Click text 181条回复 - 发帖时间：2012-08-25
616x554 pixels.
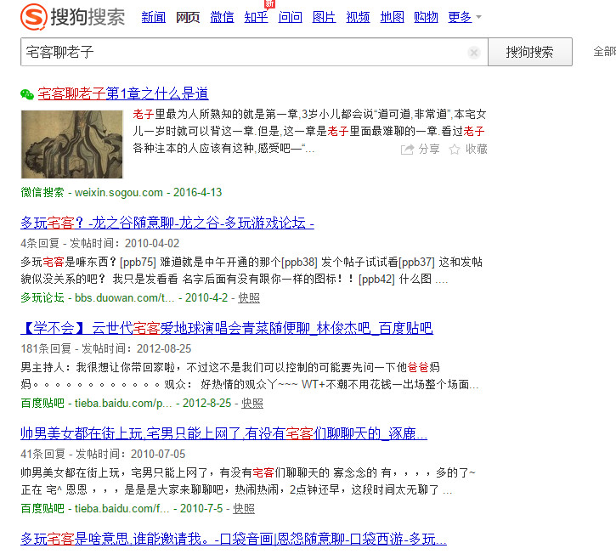[x=105, y=348]
